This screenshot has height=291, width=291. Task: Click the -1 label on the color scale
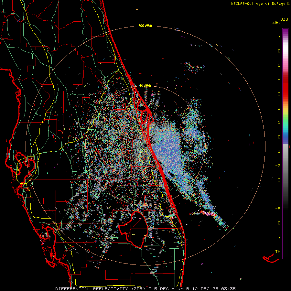[278, 151]
